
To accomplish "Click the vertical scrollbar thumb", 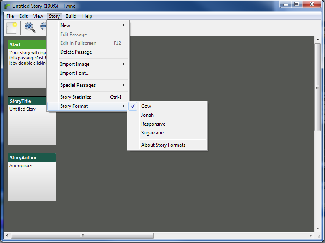I will pyautogui.click(x=318, y=87).
